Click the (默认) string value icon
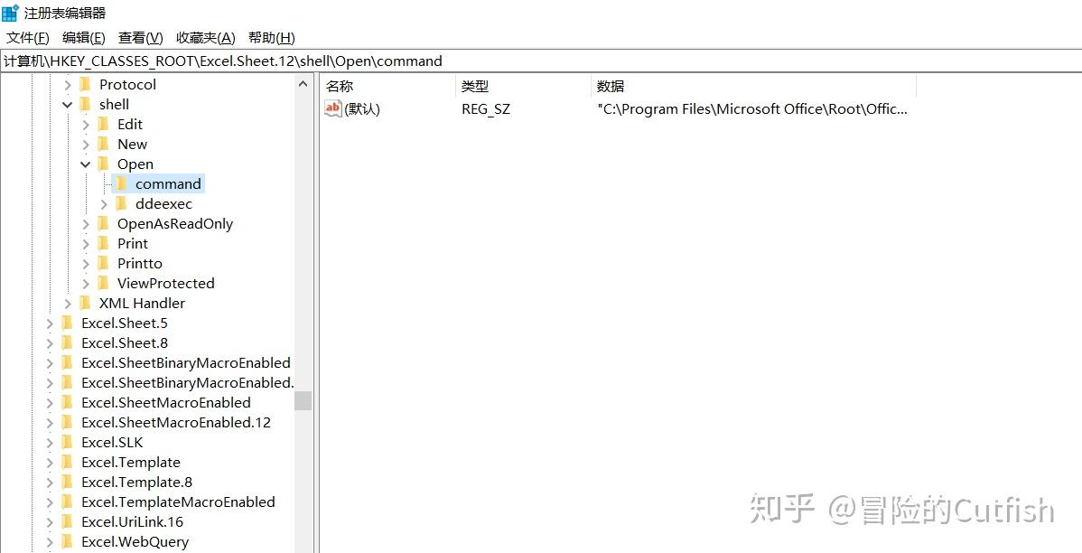This screenshot has height=553, width=1082. click(x=333, y=108)
